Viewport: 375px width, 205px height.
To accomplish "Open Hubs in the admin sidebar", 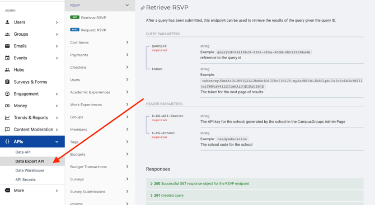I will (19, 70).
